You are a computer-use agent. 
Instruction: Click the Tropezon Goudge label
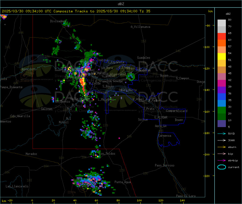(111, 81)
